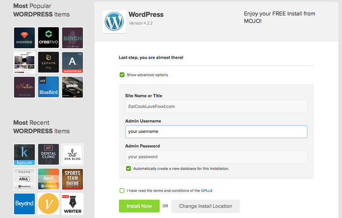The width and height of the screenshot is (342, 218).
Task: Click 'Last step, you are almost there!' text
Action: [151, 58]
